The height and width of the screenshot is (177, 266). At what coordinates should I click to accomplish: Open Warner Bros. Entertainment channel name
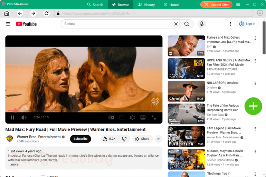[x=39, y=137]
